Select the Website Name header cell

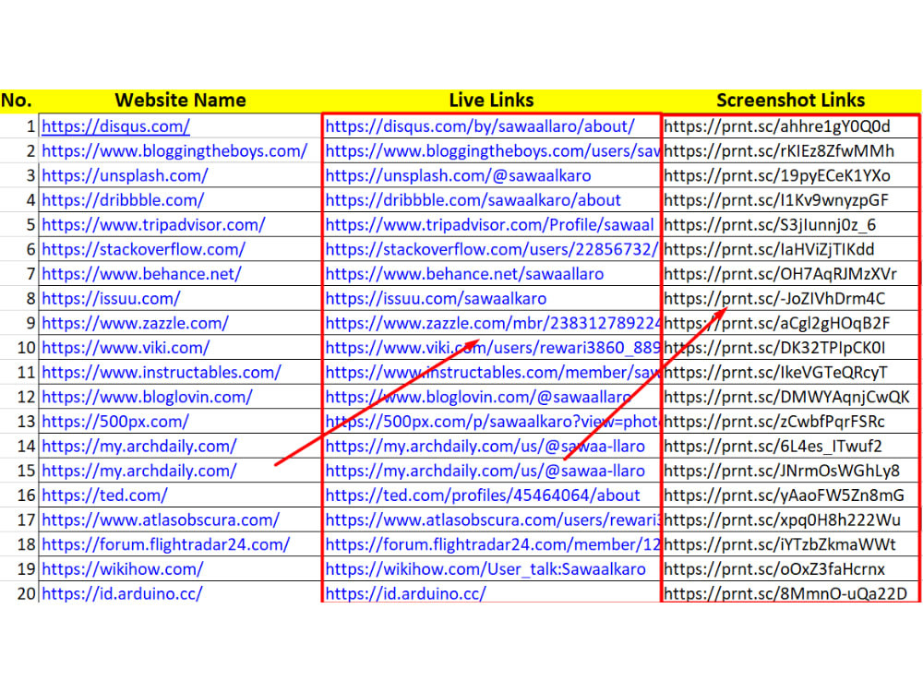(x=180, y=101)
